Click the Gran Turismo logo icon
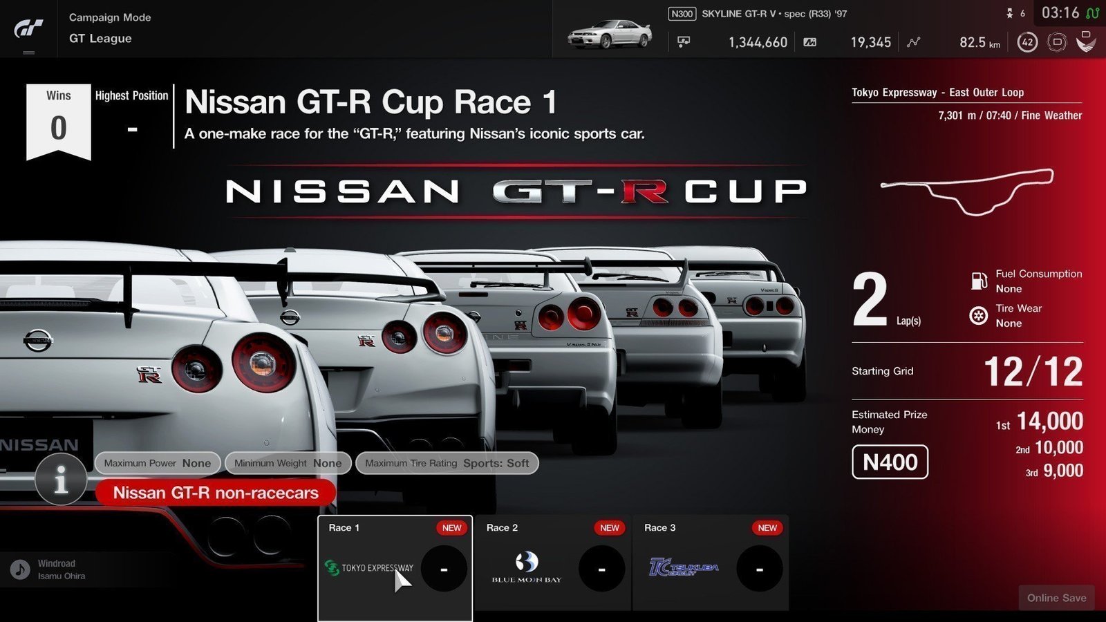 pyautogui.click(x=28, y=29)
